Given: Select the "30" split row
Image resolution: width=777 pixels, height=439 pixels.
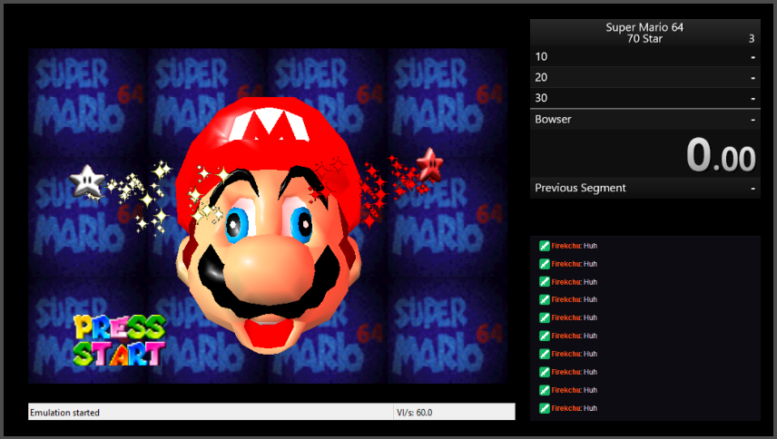Looking at the screenshot, I should tap(645, 98).
